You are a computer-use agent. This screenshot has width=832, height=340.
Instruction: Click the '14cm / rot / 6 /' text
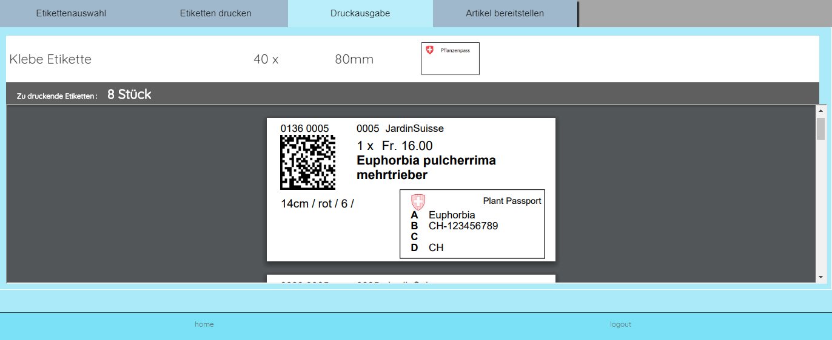(317, 203)
